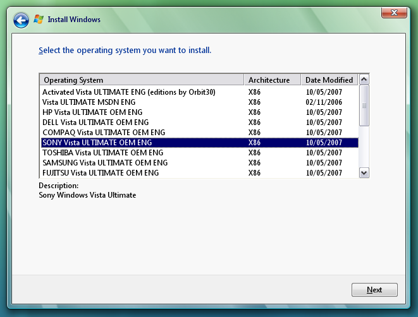The width and height of the screenshot is (418, 317).
Task: Click the list scrollbar down arrow
Action: 364,172
